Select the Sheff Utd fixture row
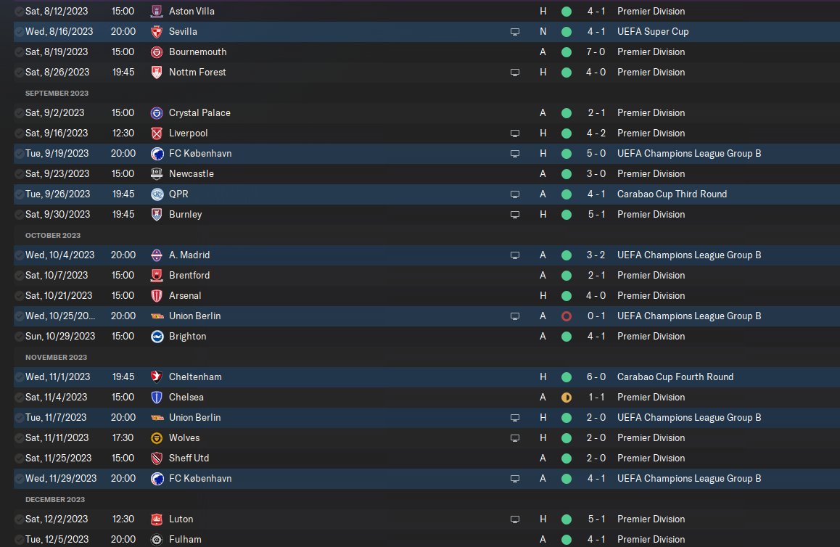The height and width of the screenshot is (547, 840). pyautogui.click(x=427, y=458)
